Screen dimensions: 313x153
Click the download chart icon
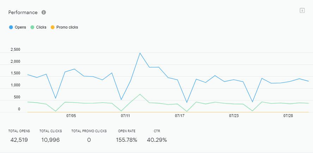302,11
